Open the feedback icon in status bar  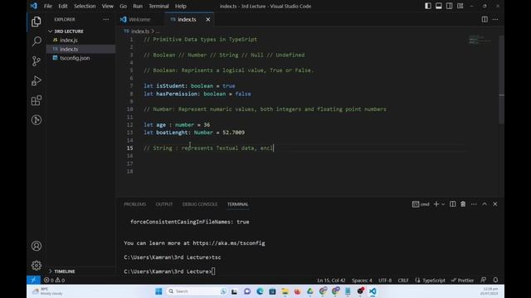pyautogui.click(x=483, y=280)
